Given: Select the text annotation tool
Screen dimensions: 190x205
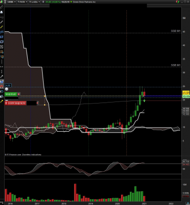Looking at the screenshot, I should pyautogui.click(x=2, y=47).
